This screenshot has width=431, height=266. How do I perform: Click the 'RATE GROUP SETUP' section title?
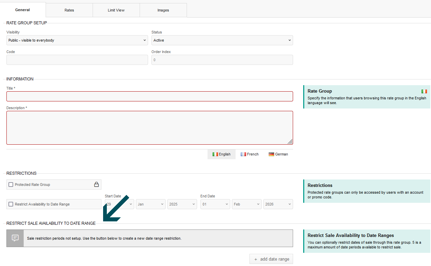(x=27, y=23)
